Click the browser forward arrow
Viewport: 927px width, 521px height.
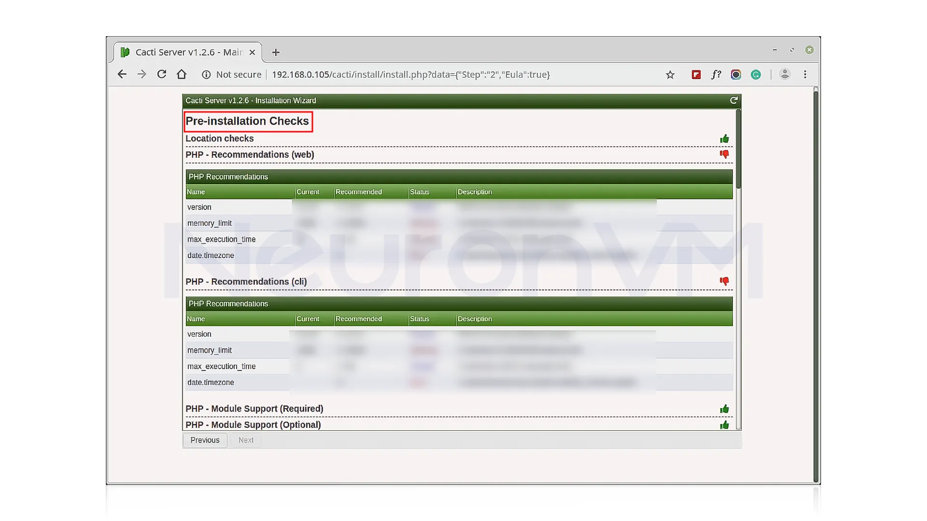pos(141,74)
